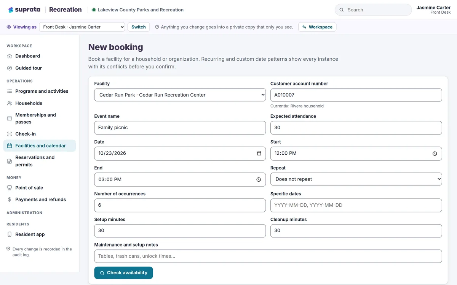Open Dashboard in the sidebar
This screenshot has width=457, height=285.
pos(40,56)
